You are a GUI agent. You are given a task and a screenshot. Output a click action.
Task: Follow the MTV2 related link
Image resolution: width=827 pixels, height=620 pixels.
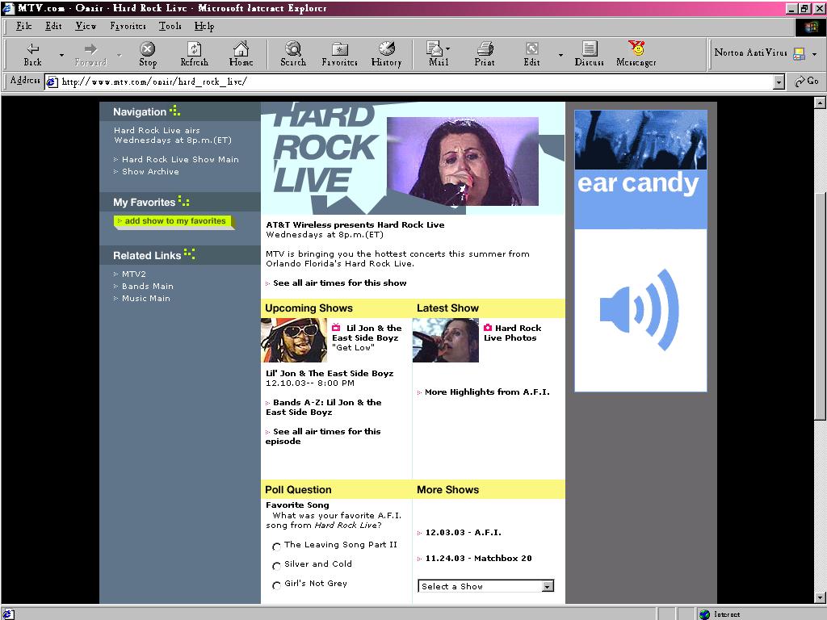point(134,274)
